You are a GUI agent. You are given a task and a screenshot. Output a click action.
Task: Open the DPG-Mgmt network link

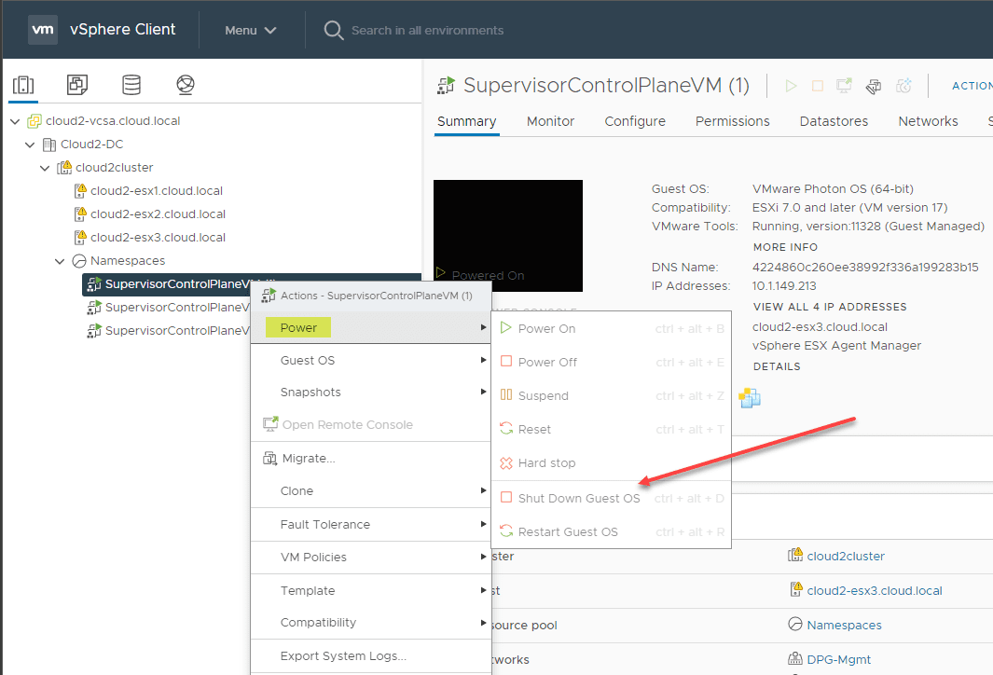838,659
